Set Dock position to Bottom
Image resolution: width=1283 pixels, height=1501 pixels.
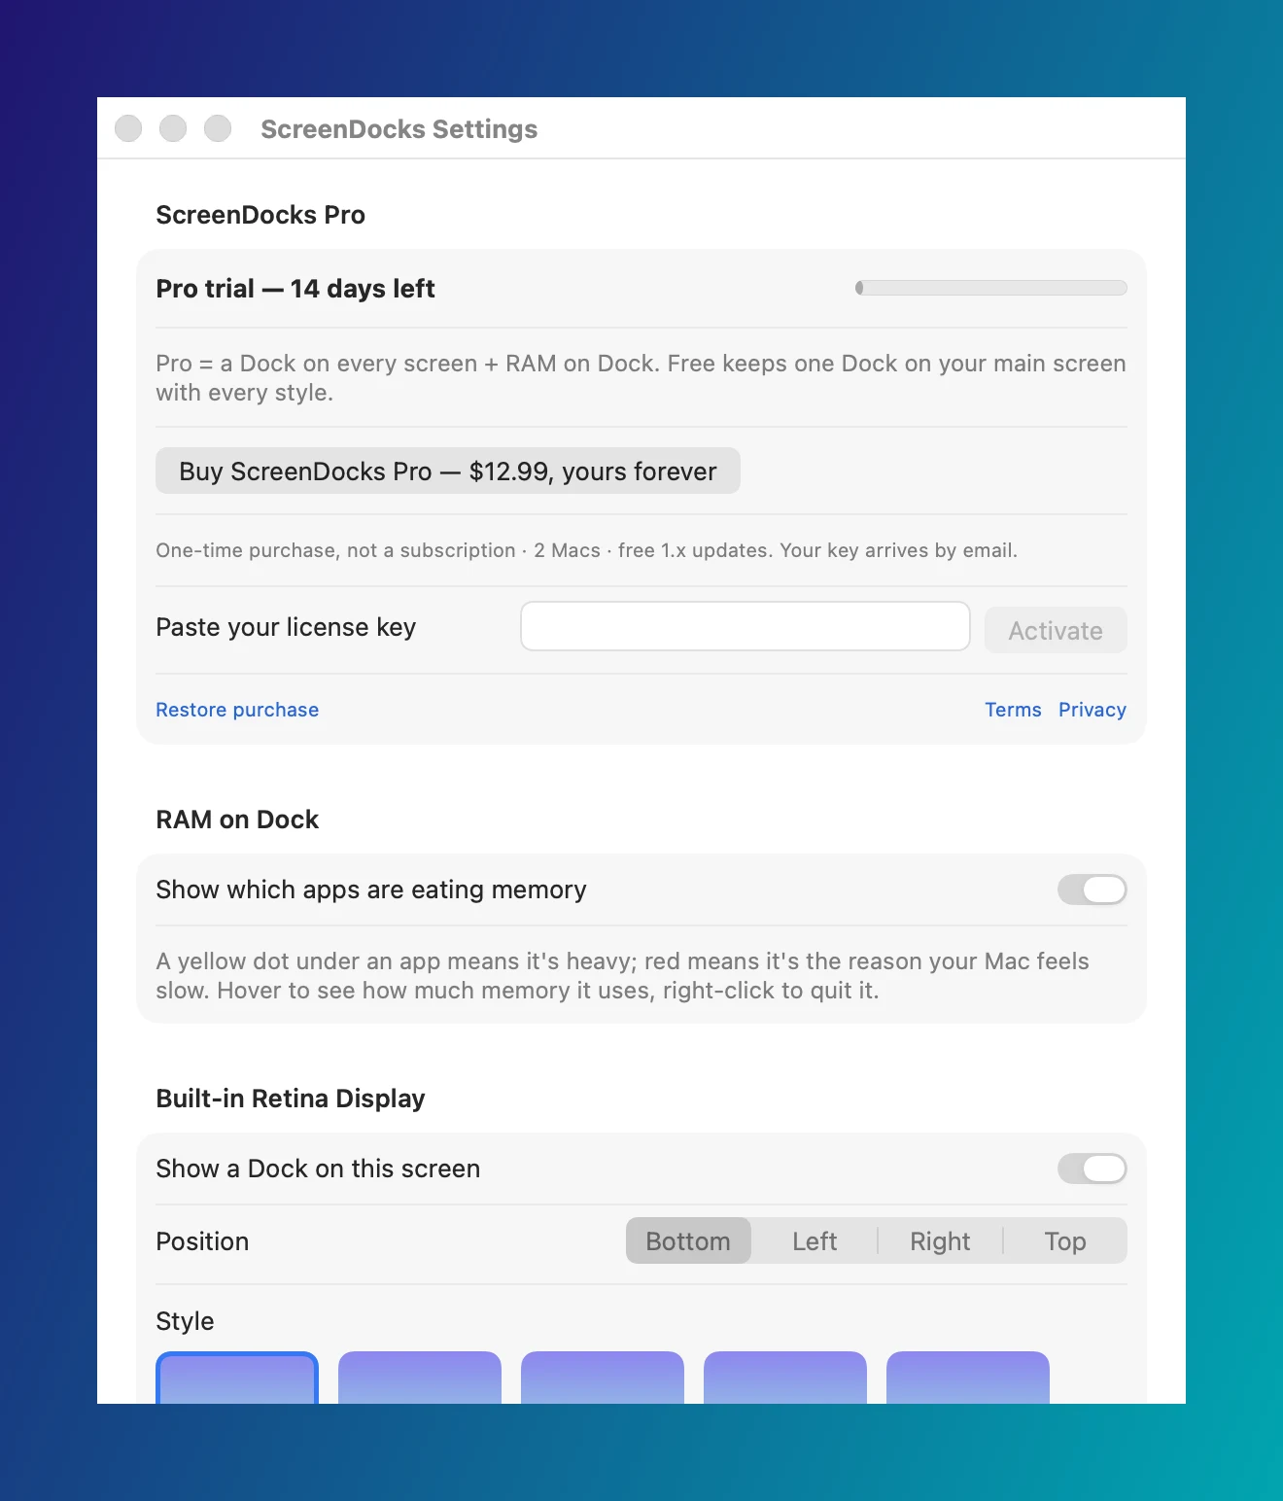pos(688,1241)
